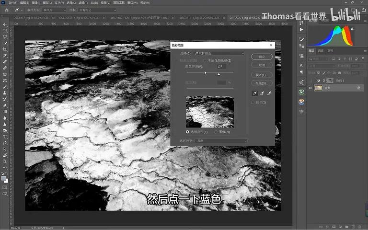Toggle the layer filter on/off switch

[x=363, y=58]
